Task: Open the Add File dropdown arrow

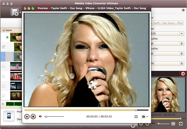Action: (20, 13)
